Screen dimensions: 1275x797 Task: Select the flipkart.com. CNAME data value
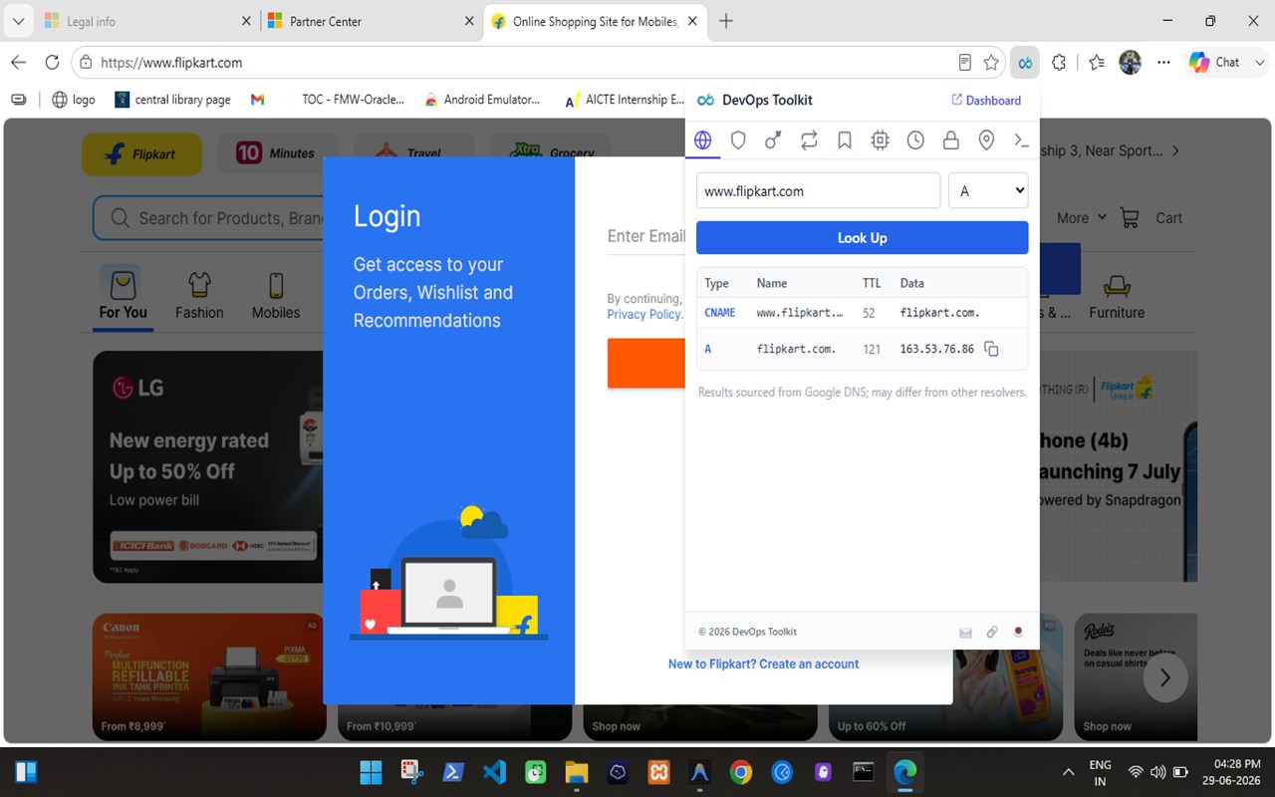939,313
